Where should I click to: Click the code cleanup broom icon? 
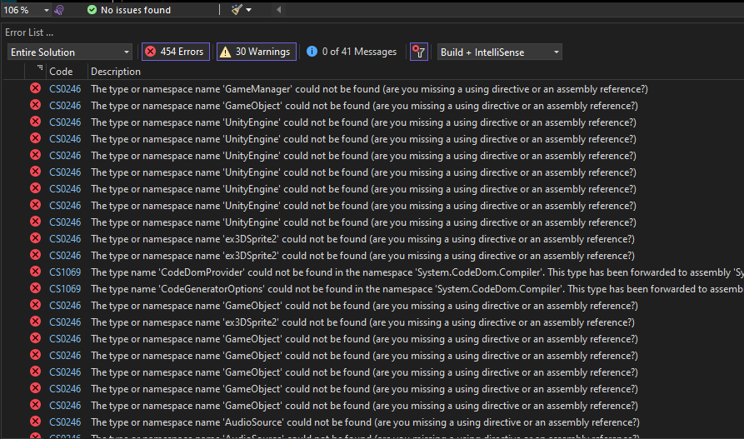[237, 10]
